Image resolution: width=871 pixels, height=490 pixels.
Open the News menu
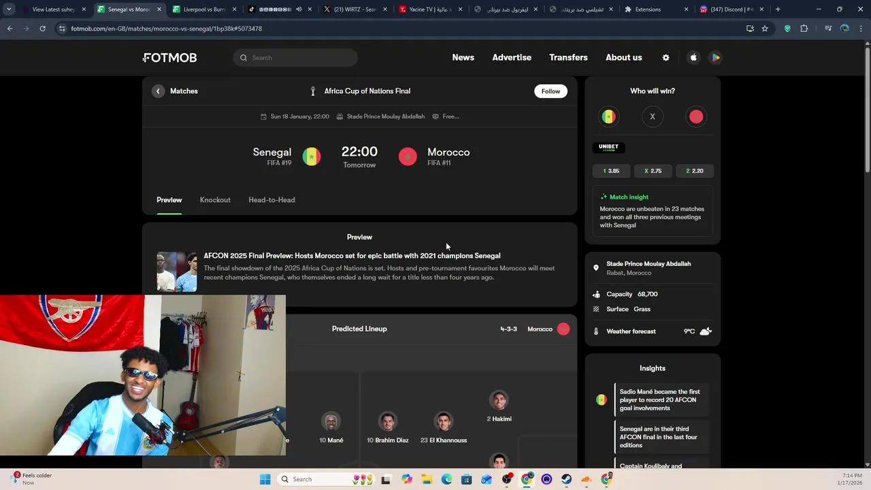463,57
